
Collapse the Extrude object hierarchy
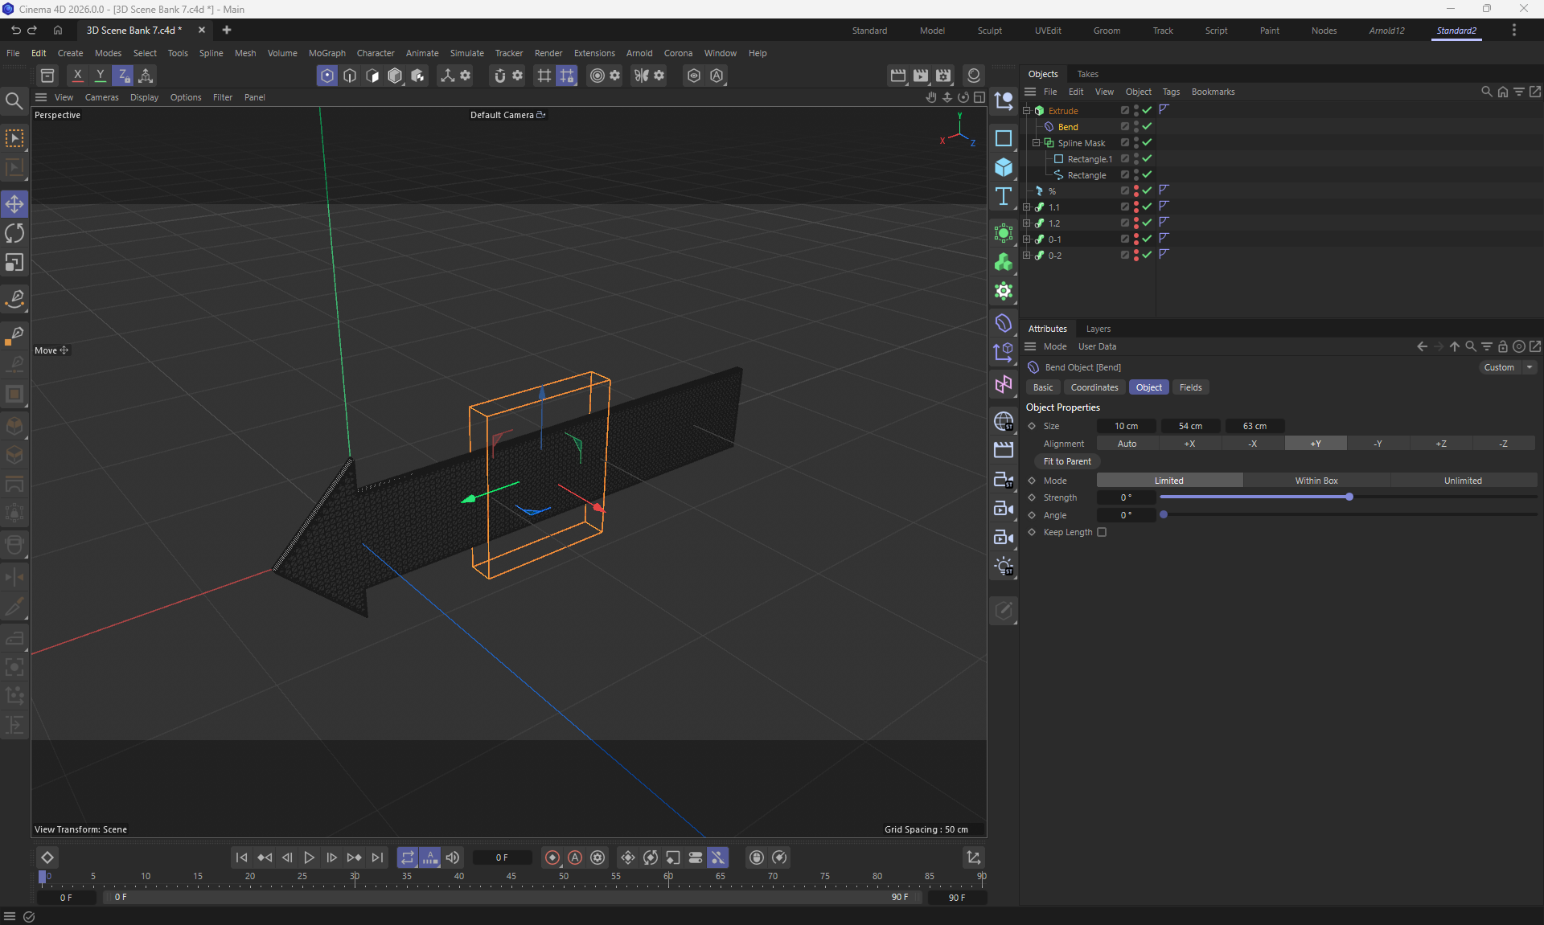click(1026, 110)
